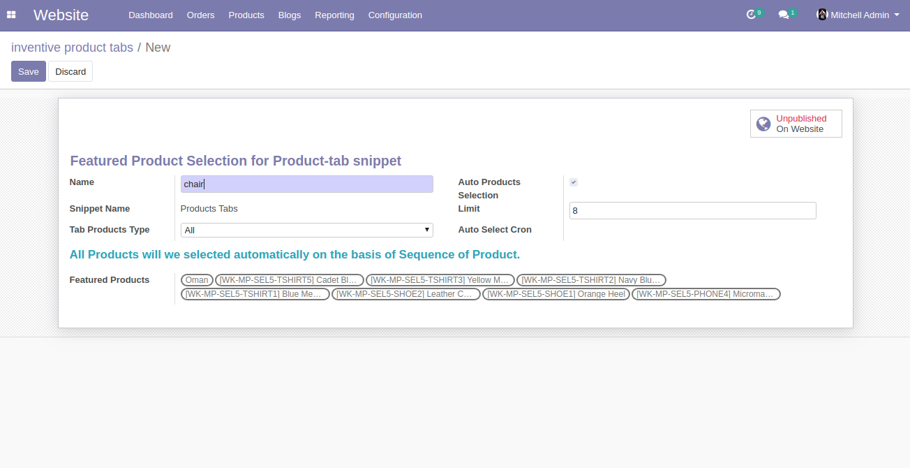Screen dimensions: 910x468
Task: Click the Name input field
Action: coord(306,184)
